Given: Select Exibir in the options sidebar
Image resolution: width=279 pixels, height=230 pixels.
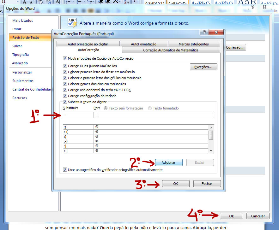Looking at the screenshot, I should pos(17,29).
